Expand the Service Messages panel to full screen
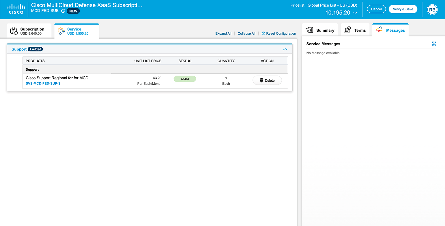Image resolution: width=445 pixels, height=226 pixels. tap(434, 44)
